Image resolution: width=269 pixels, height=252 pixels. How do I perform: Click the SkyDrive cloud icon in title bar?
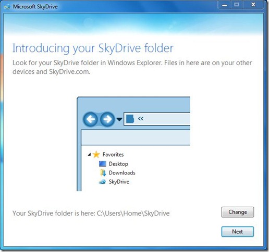coord(7,7)
